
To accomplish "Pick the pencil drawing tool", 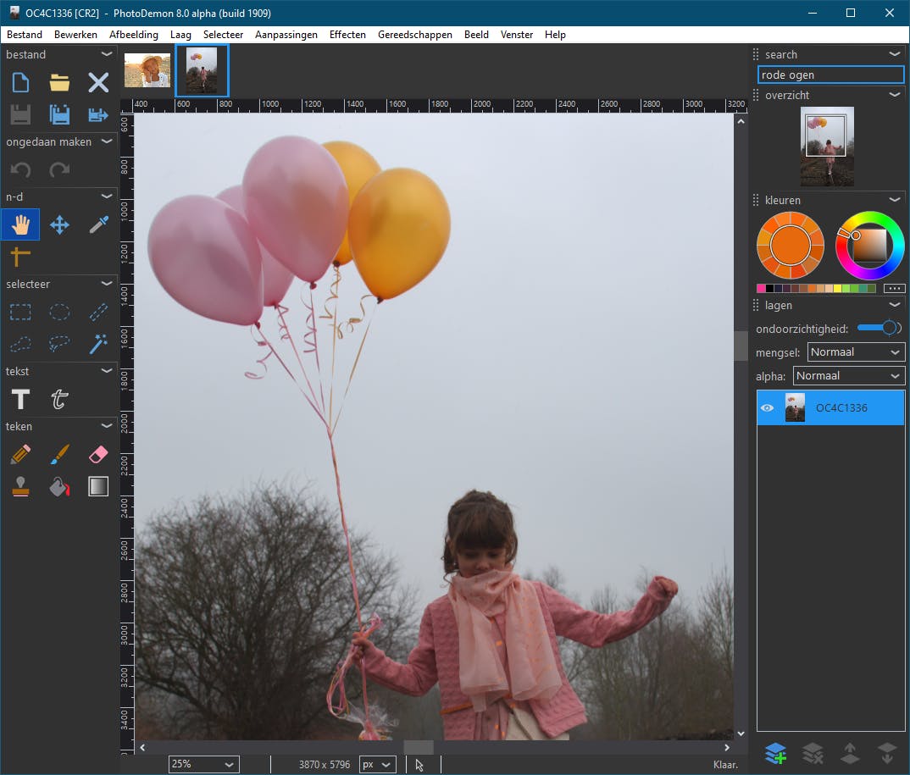I will 20,455.
